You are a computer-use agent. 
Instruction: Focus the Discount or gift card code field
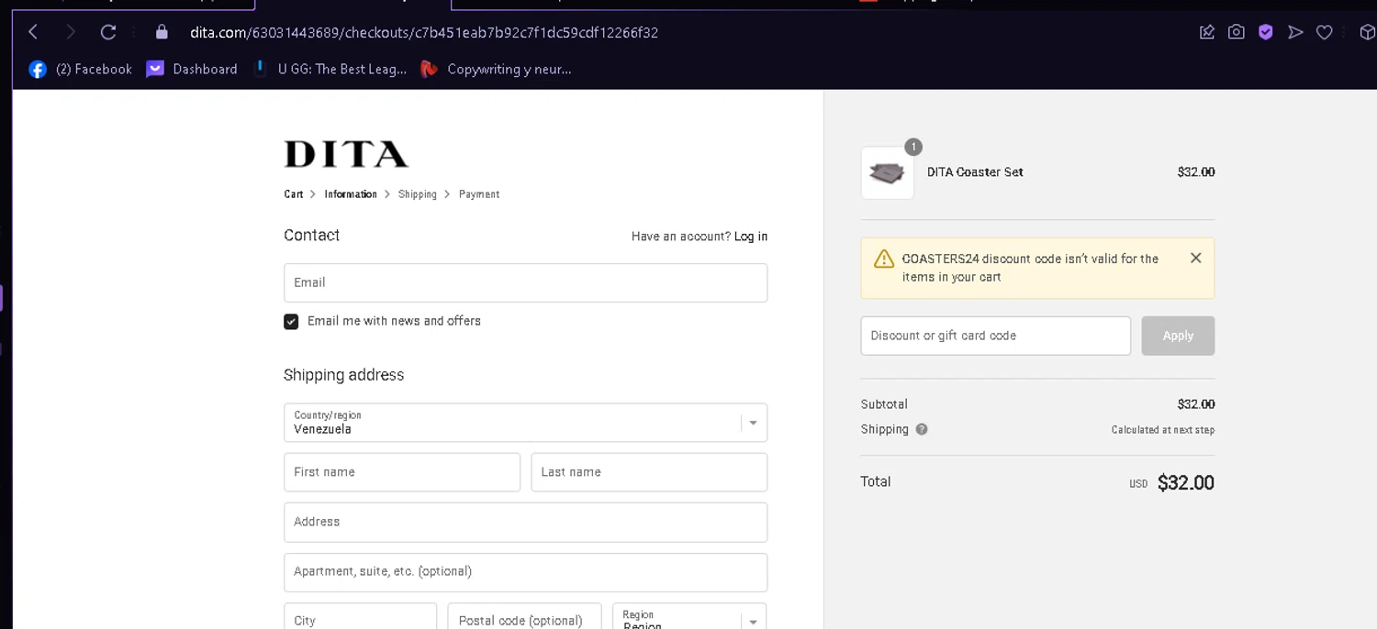point(995,336)
